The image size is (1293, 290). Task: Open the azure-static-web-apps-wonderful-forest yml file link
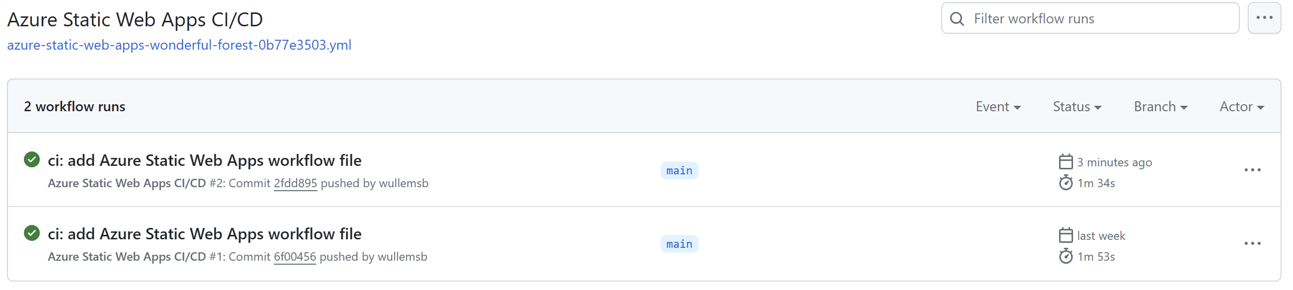(179, 45)
